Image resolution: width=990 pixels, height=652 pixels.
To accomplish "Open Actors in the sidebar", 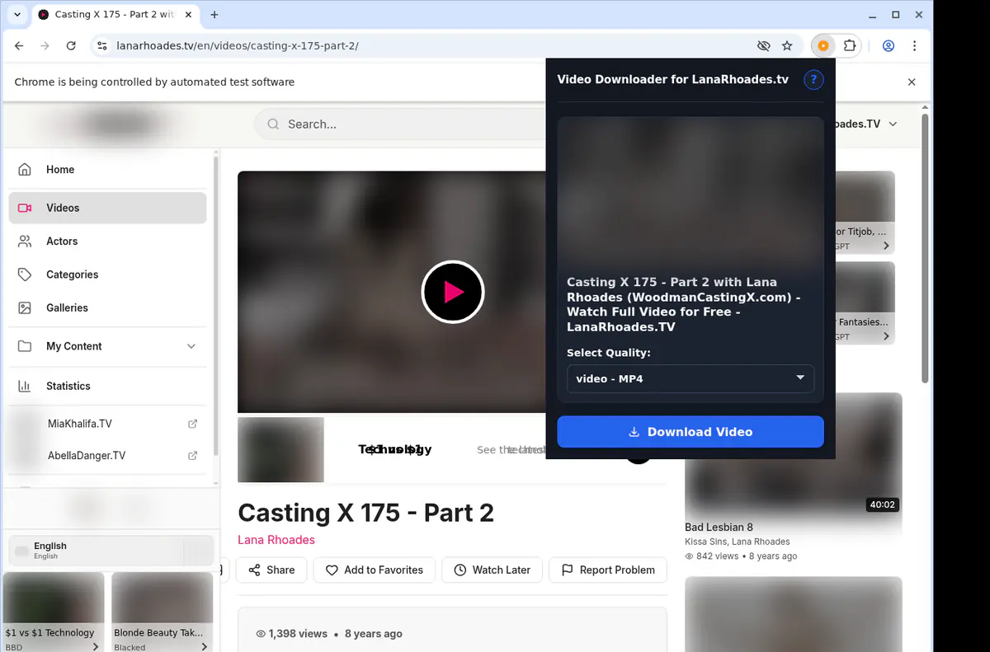I will click(x=107, y=242).
